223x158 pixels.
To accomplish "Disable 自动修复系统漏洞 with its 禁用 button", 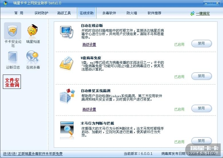I will pyautogui.click(x=202, y=108).
